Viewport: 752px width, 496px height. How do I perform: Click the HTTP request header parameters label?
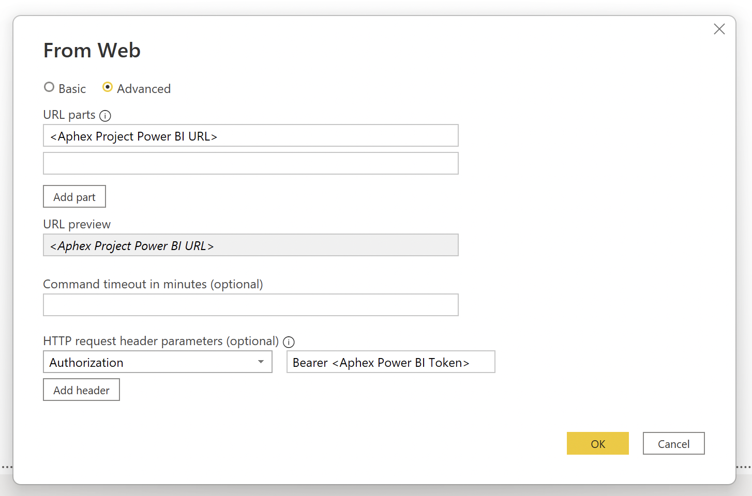(161, 341)
